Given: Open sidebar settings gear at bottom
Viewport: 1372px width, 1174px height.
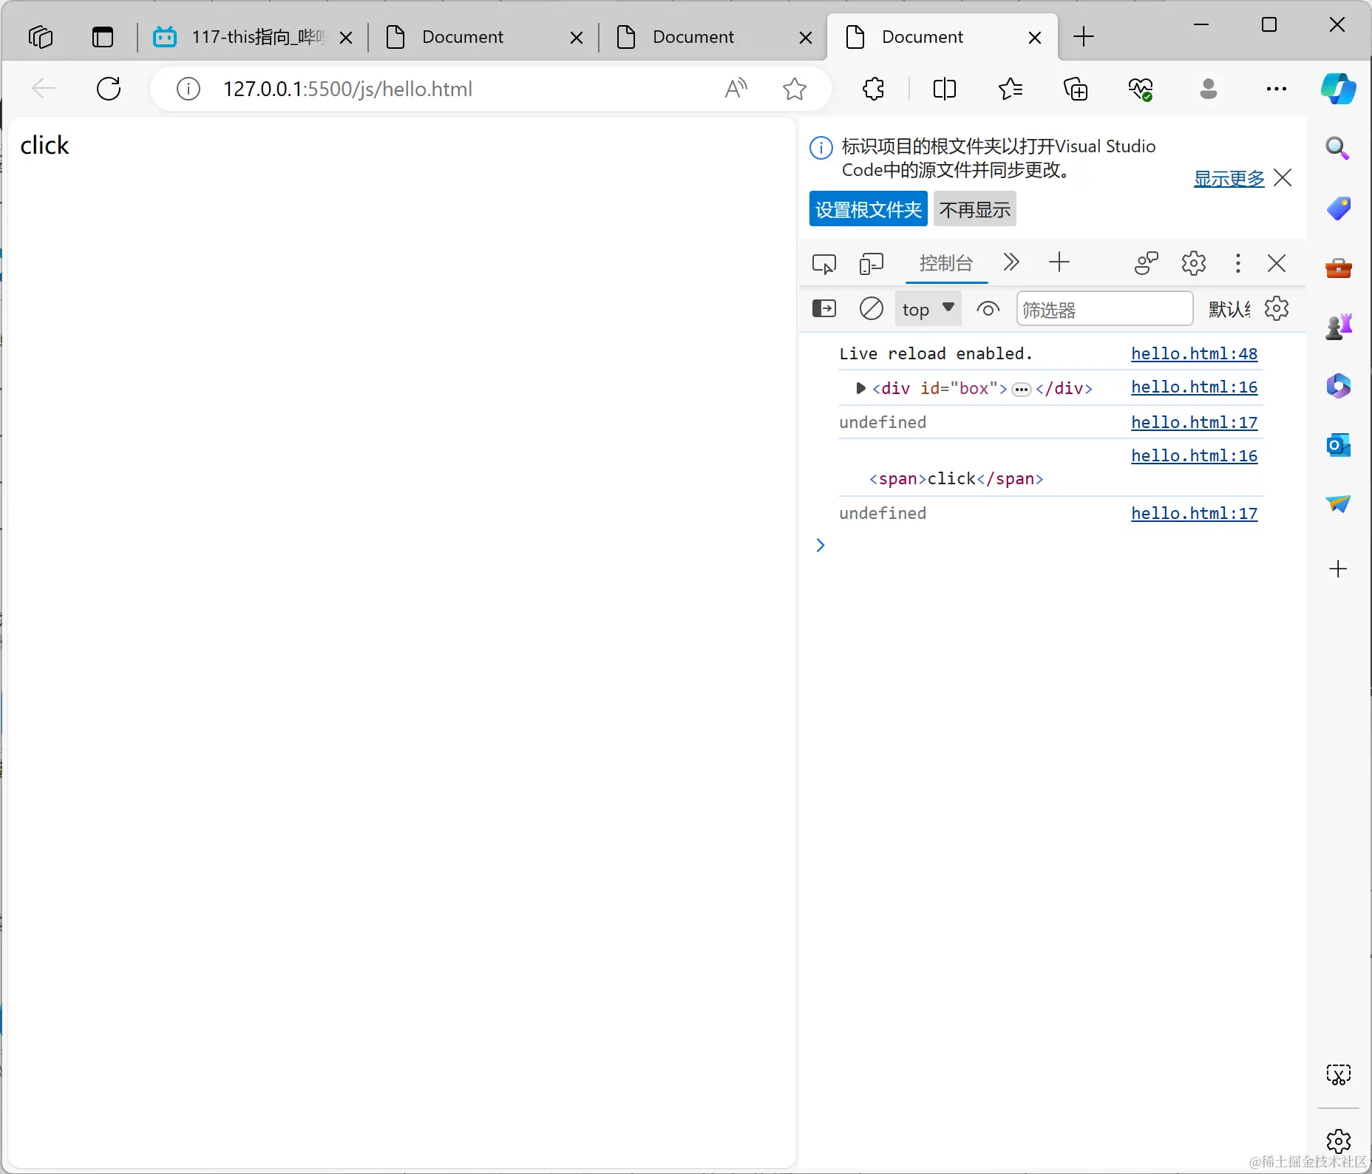Looking at the screenshot, I should coord(1338,1141).
